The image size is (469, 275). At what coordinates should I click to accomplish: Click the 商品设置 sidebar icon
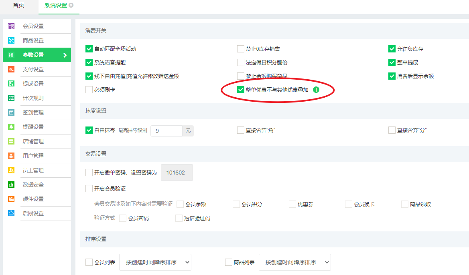tap(11, 41)
